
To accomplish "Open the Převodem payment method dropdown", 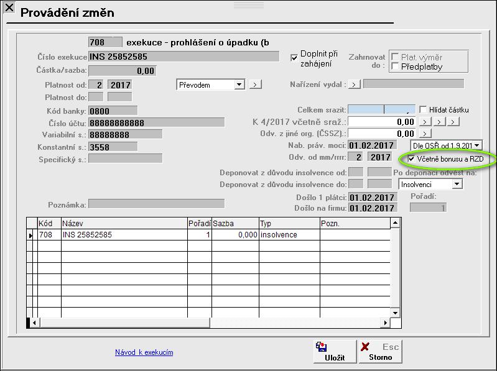I will click(239, 85).
